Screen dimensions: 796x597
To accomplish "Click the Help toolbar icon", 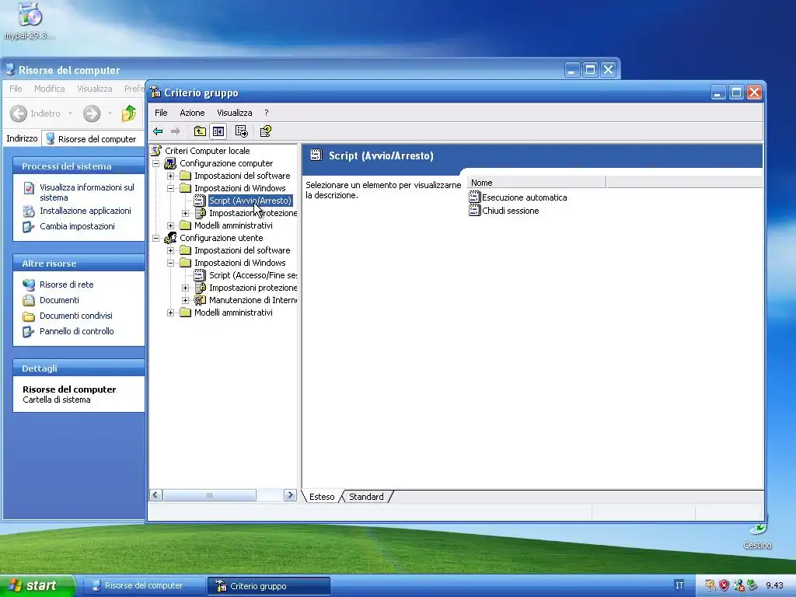I will click(266, 131).
